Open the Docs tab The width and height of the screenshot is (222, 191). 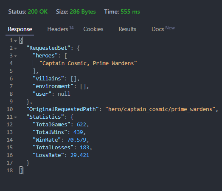163,29
